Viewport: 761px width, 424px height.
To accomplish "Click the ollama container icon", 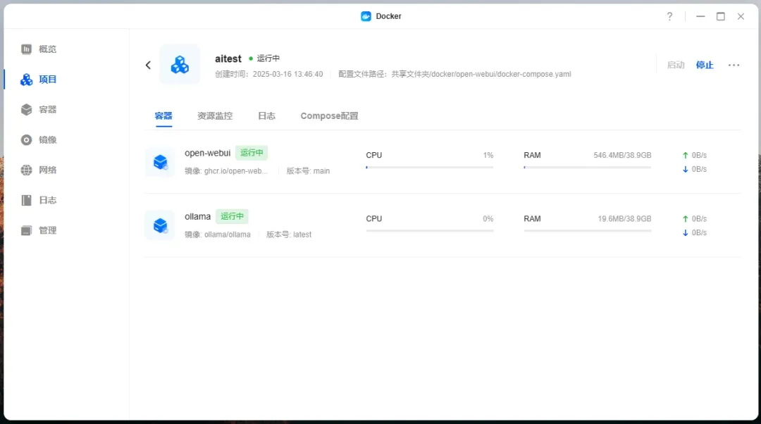I will 160,225.
